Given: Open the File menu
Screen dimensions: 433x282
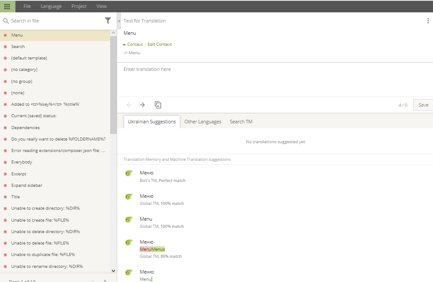Looking at the screenshot, I should pyautogui.click(x=27, y=6).
